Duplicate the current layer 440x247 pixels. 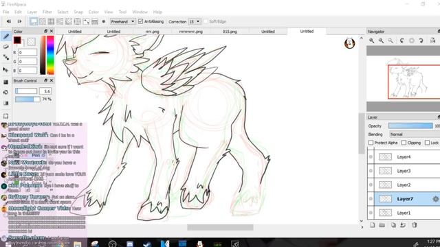[393, 225]
